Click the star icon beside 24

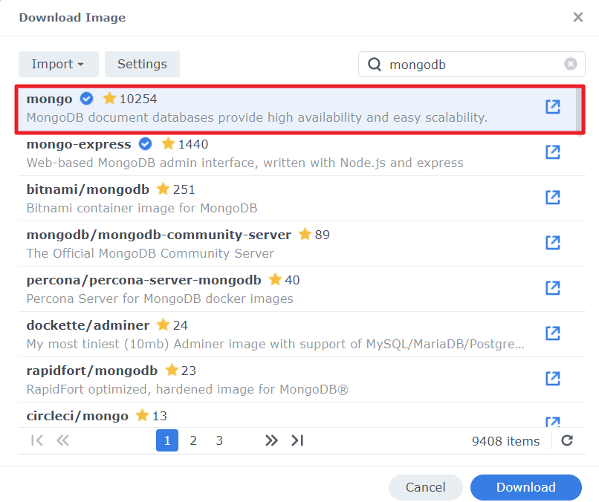(163, 325)
